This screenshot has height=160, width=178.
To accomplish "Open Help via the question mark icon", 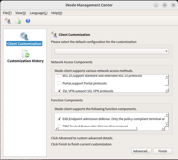I will pyautogui.click(x=28, y=21).
